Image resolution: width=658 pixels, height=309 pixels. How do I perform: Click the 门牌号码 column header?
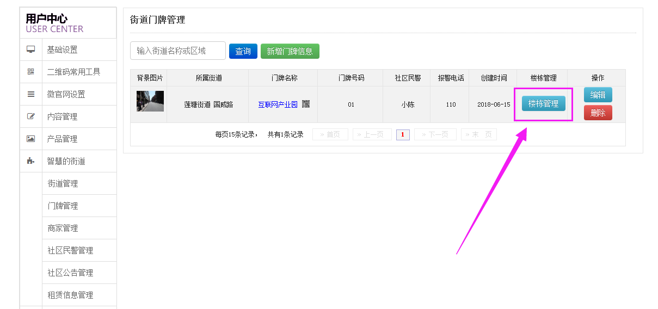click(351, 78)
